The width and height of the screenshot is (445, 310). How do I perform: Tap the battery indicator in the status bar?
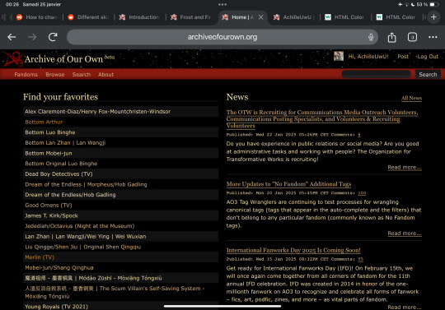pyautogui.click(x=434, y=5)
